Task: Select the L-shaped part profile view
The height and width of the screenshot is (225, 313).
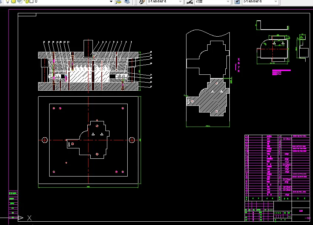Action: click(x=273, y=26)
